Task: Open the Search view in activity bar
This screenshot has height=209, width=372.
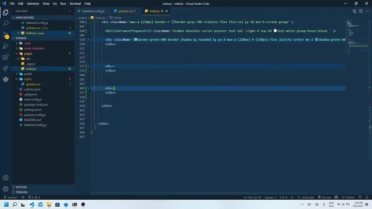Action: click(x=5, y=23)
